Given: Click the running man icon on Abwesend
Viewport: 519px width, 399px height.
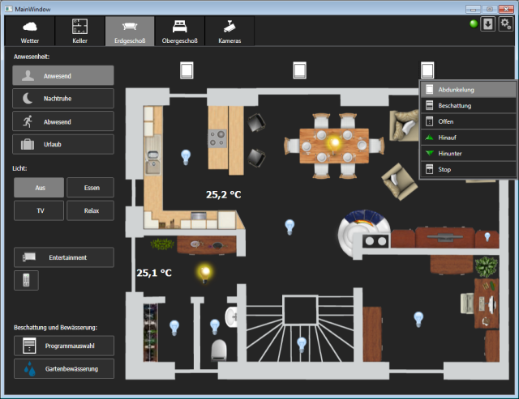Looking at the screenshot, I should point(28,121).
